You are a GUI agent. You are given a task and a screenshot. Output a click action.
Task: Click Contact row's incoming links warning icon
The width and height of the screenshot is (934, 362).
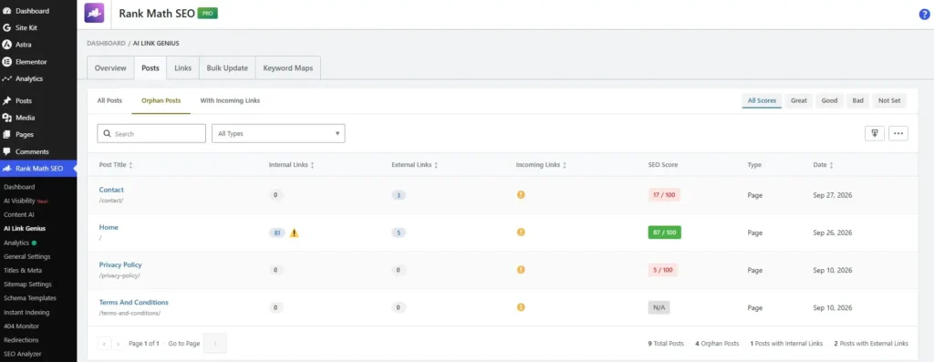521,195
